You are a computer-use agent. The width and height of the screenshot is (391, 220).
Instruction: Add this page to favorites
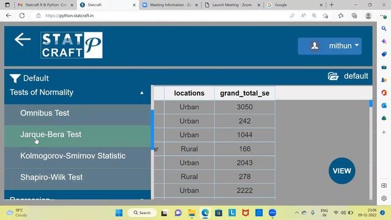[325, 16]
